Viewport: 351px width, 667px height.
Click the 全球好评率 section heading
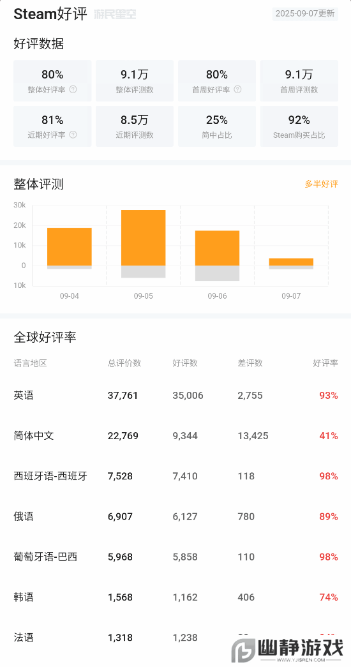(45, 338)
